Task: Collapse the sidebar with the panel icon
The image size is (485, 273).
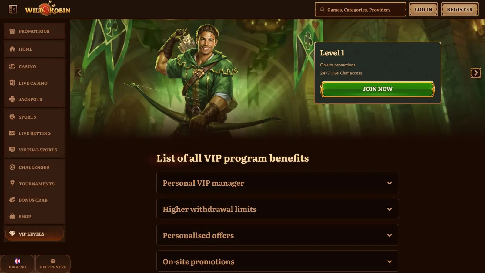Action: click(x=13, y=9)
